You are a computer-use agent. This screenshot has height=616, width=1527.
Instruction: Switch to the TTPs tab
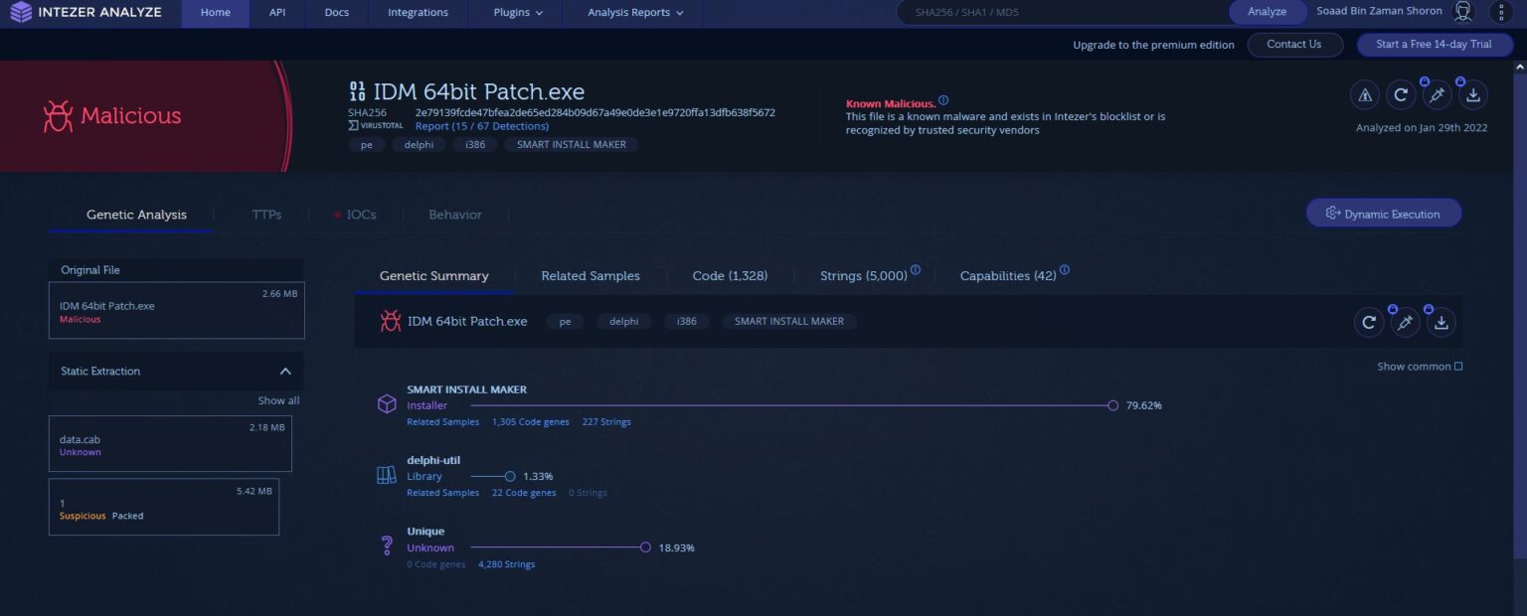[x=266, y=215]
